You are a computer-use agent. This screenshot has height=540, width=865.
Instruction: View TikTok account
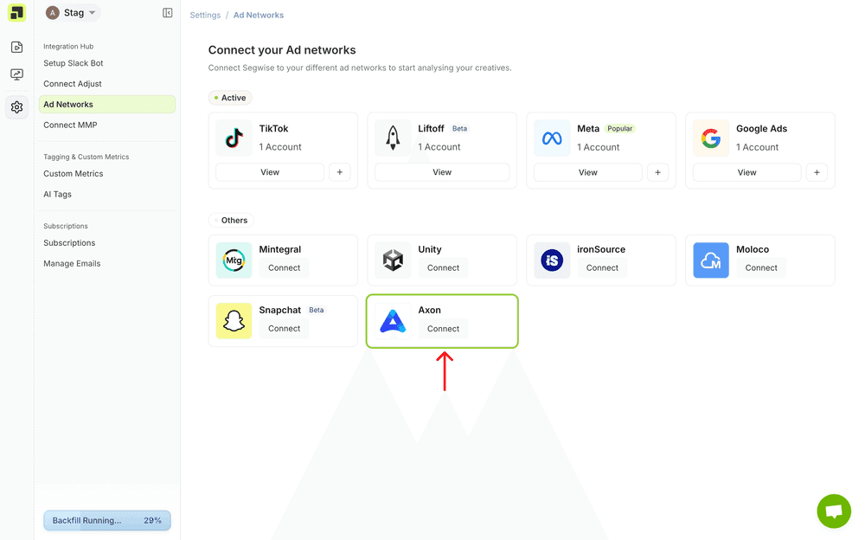tap(270, 172)
